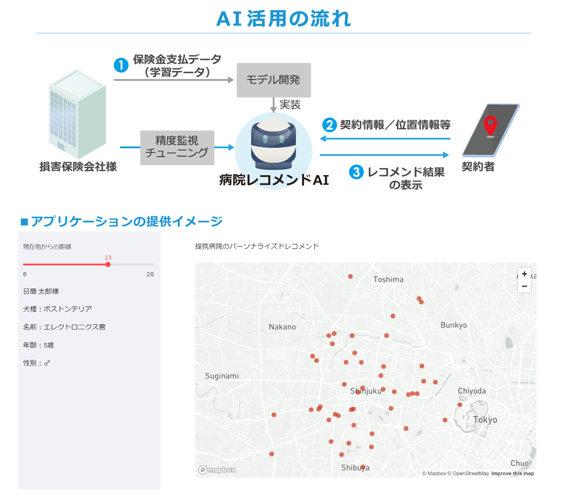Click the distance slider handle at 13
This screenshot has height=498, width=563.
pyautogui.click(x=108, y=264)
